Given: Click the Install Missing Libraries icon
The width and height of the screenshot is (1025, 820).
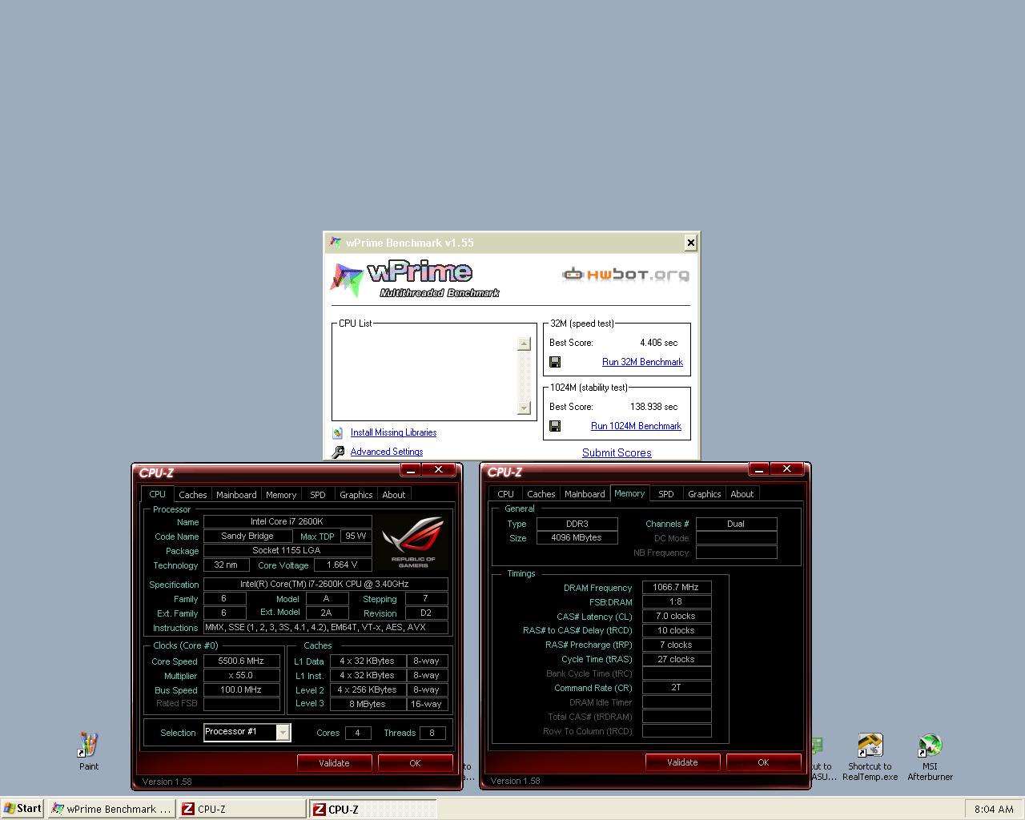Looking at the screenshot, I should click(338, 432).
